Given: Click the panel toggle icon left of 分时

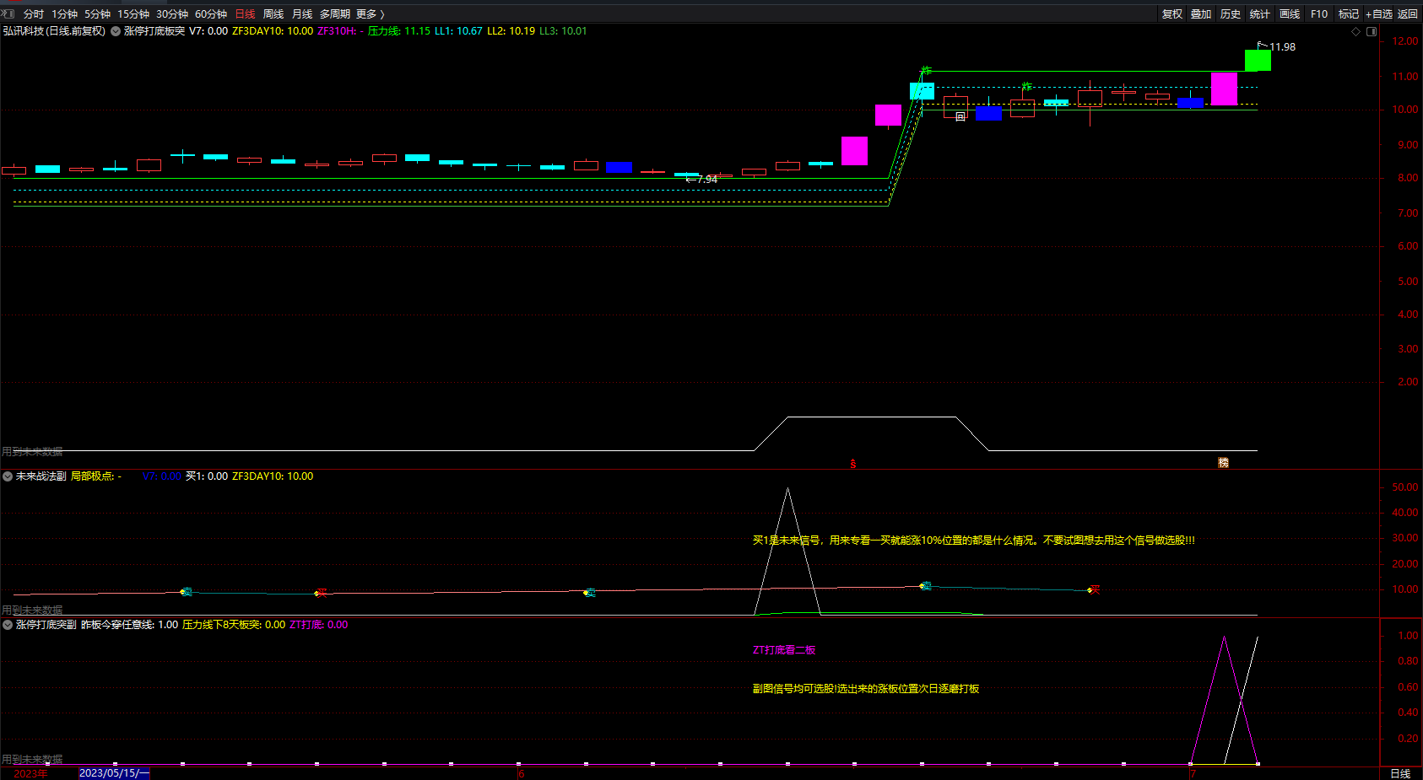Looking at the screenshot, I should (8, 13).
